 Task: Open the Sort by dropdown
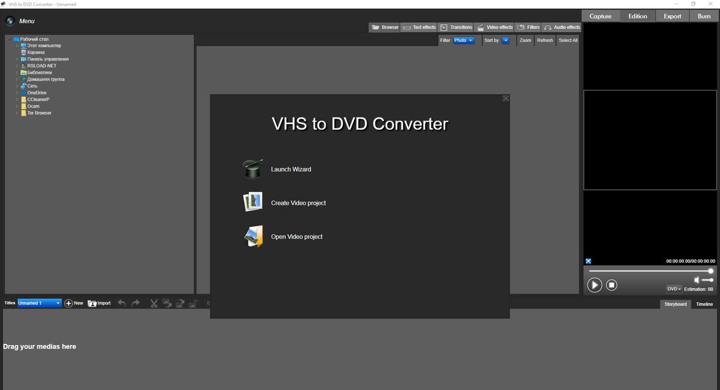coord(505,40)
